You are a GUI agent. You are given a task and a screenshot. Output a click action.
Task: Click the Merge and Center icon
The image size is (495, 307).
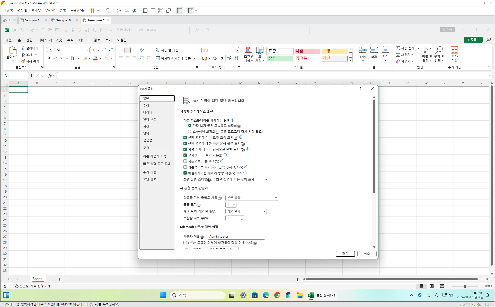(x=158, y=58)
